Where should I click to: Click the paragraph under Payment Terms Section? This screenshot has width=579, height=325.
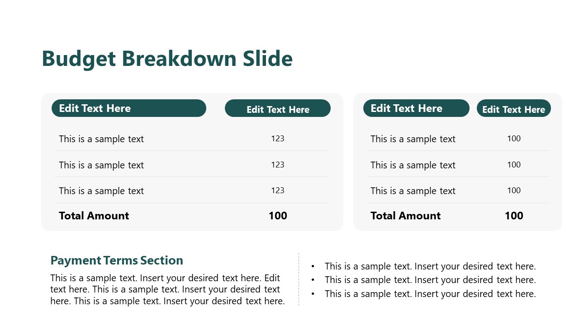[x=167, y=289]
